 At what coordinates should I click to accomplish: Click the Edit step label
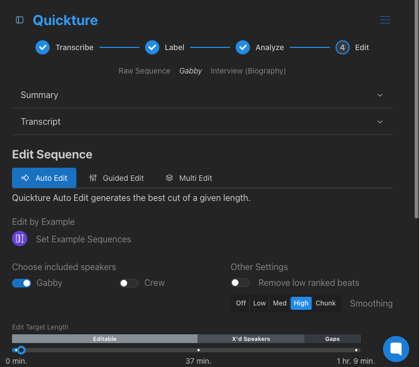click(x=362, y=47)
